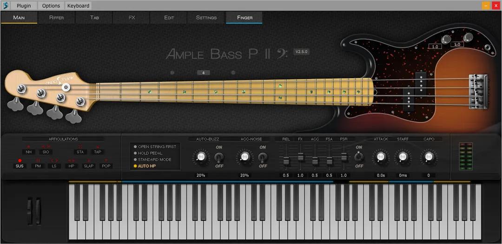The width and height of the screenshot is (502, 244).
Task: Click the fret position value 4
Action: [203, 73]
